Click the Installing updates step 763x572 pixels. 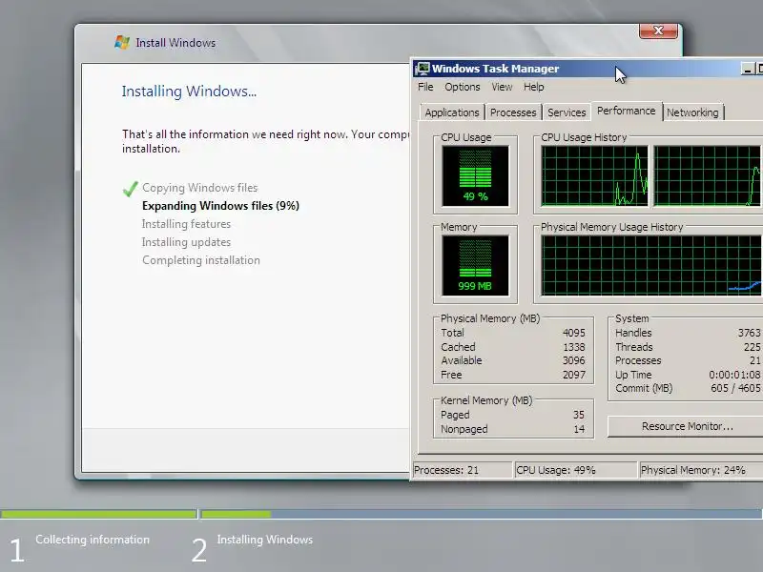click(x=186, y=242)
